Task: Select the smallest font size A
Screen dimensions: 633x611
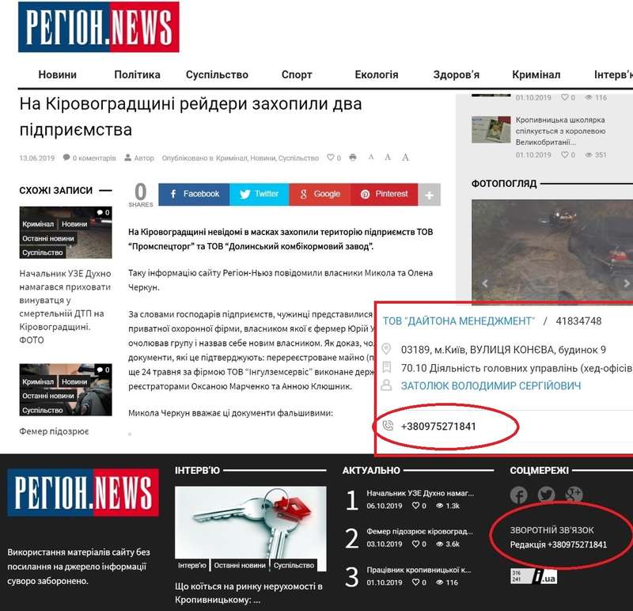Action: coord(371,157)
